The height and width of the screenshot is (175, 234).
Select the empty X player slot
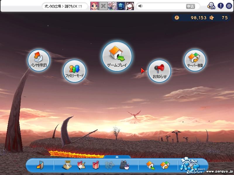(x=103, y=6)
